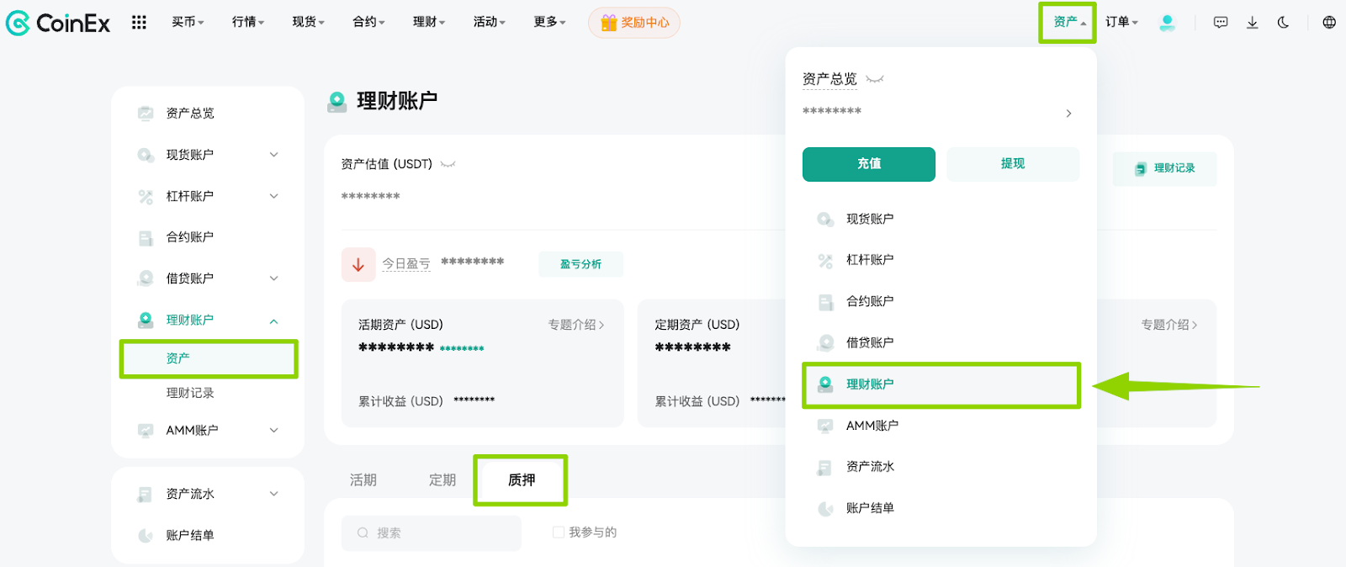
Task: Click the 搜索 search input field
Action: tap(432, 533)
